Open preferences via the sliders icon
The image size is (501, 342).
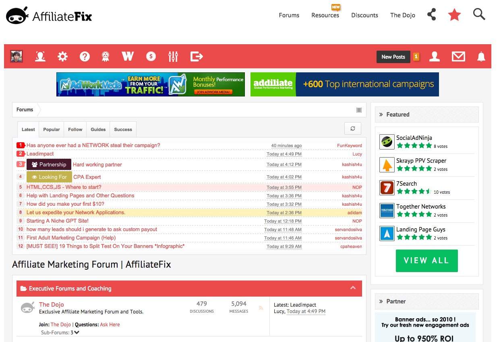173,56
